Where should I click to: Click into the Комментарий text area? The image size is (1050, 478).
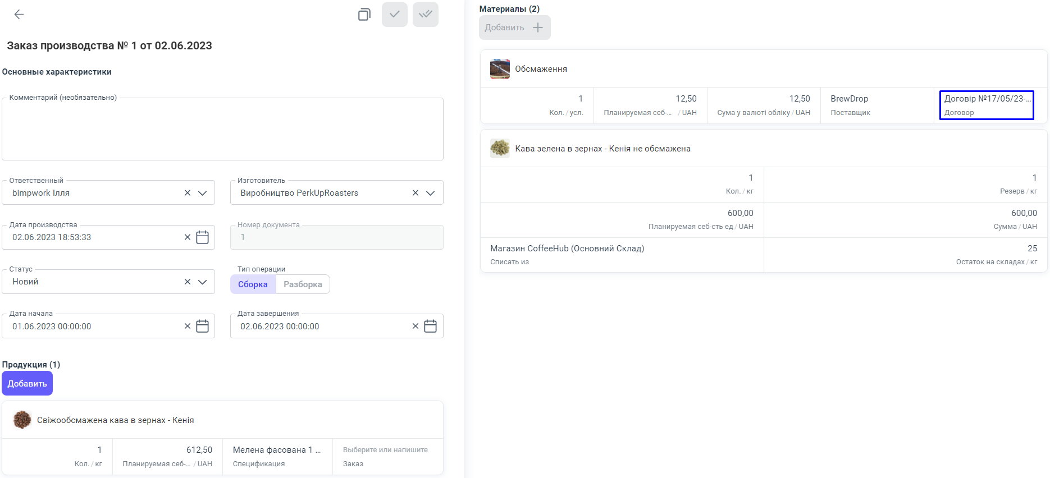(222, 130)
